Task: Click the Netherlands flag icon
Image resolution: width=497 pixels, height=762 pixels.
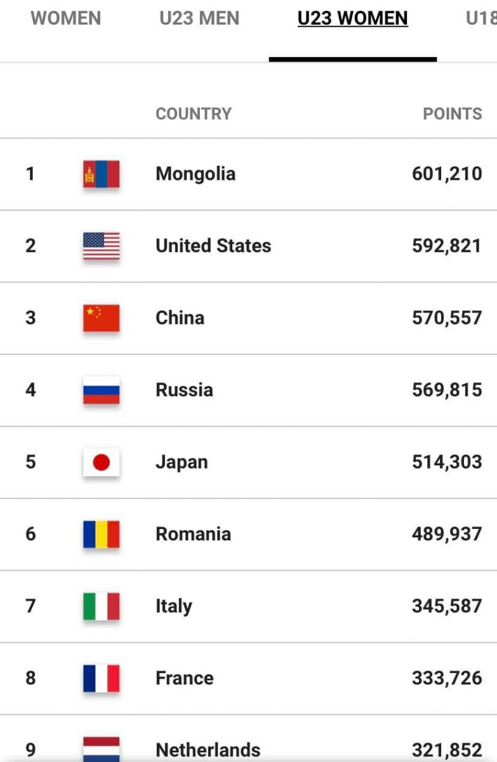Action: [x=101, y=749]
